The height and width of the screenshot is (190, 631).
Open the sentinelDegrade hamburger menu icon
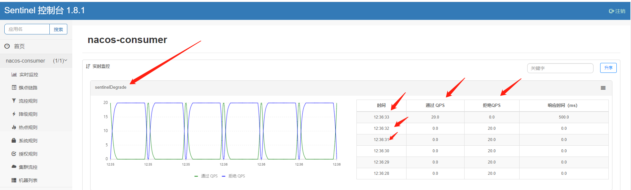pos(603,88)
